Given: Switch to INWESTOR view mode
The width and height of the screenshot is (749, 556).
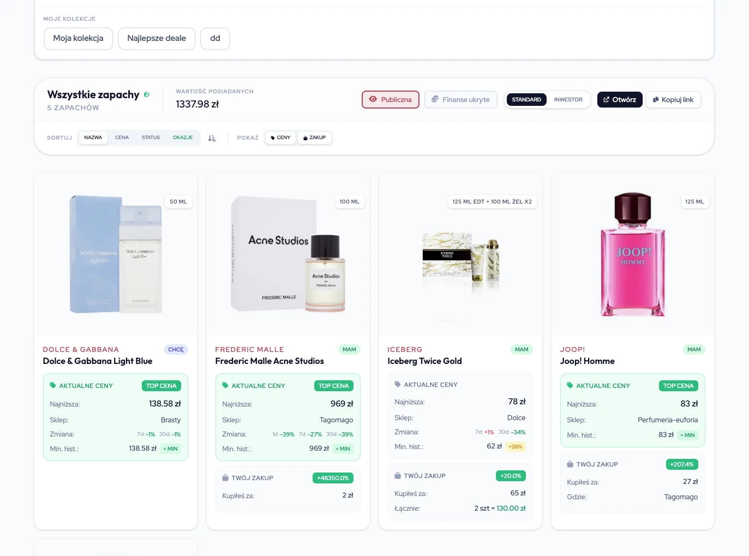Looking at the screenshot, I should 568,99.
